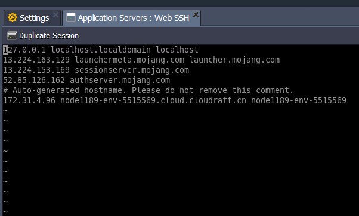Click sessionserver.mojang.com hostname line
The height and width of the screenshot is (216, 359).
click(132, 70)
